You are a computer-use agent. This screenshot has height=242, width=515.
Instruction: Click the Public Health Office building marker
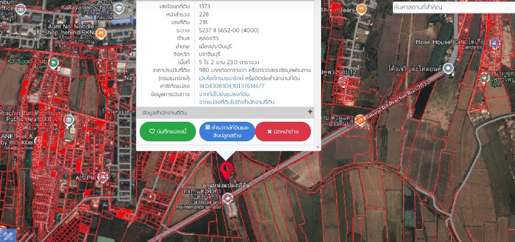click(x=69, y=120)
